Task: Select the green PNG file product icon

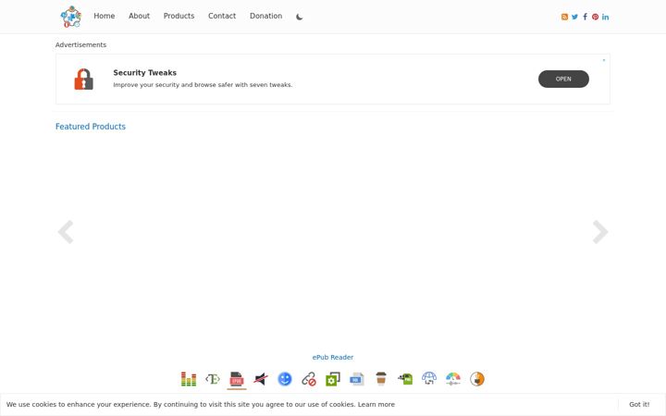Action: click(405, 379)
